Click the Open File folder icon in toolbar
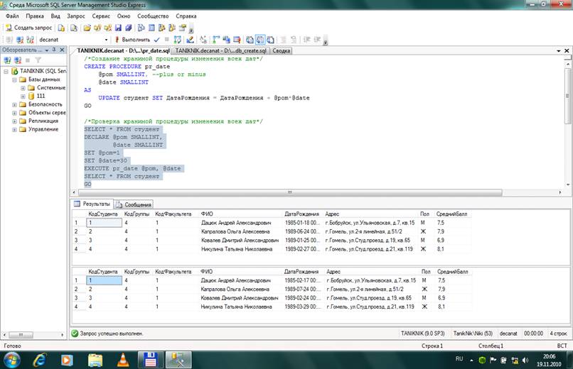 87,27
